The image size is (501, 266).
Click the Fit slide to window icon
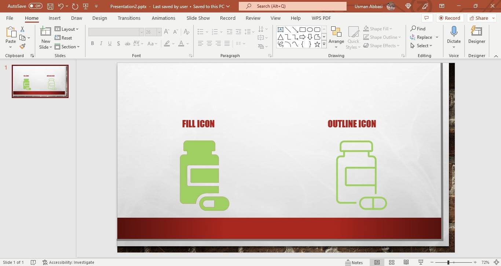(496, 262)
